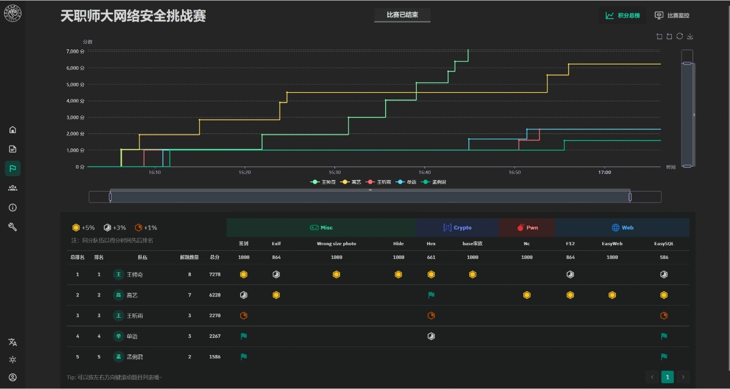Viewport: 730px width, 389px height.
Task: Go to the previous scoreboard page
Action: pos(652,377)
